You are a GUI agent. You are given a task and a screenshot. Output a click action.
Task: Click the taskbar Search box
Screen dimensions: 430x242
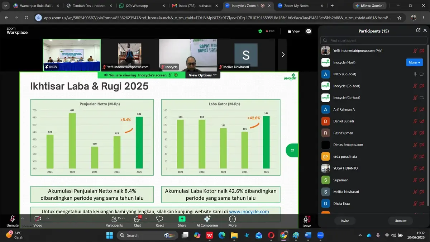pyautogui.click(x=148, y=235)
